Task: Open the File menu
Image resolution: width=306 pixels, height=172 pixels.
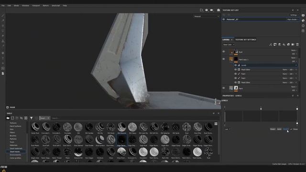Action: pos(3,6)
